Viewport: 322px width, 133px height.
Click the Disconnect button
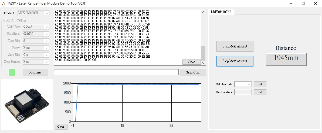pyautogui.click(x=36, y=72)
